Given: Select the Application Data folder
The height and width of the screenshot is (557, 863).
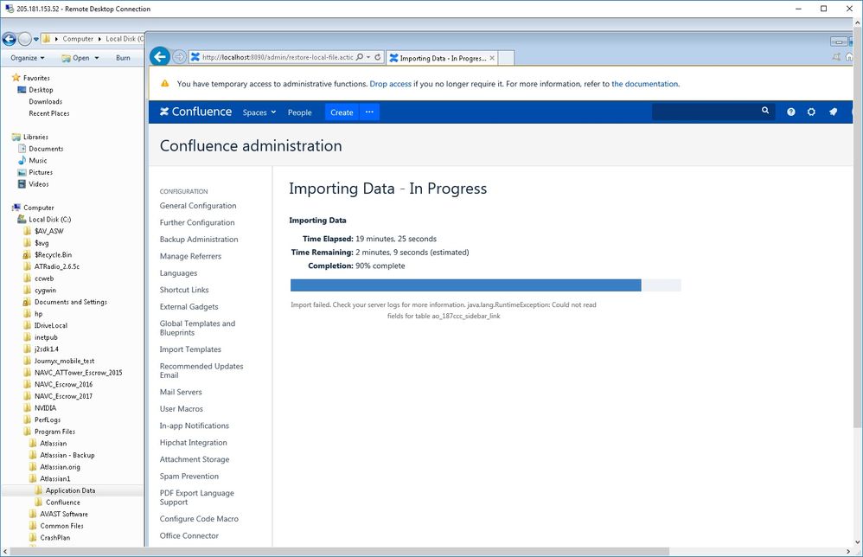Looking at the screenshot, I should 70,490.
